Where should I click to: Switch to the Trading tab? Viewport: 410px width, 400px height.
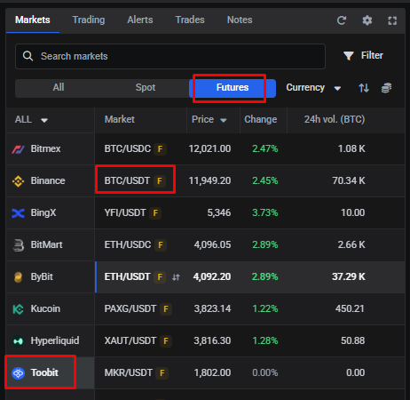(x=89, y=20)
